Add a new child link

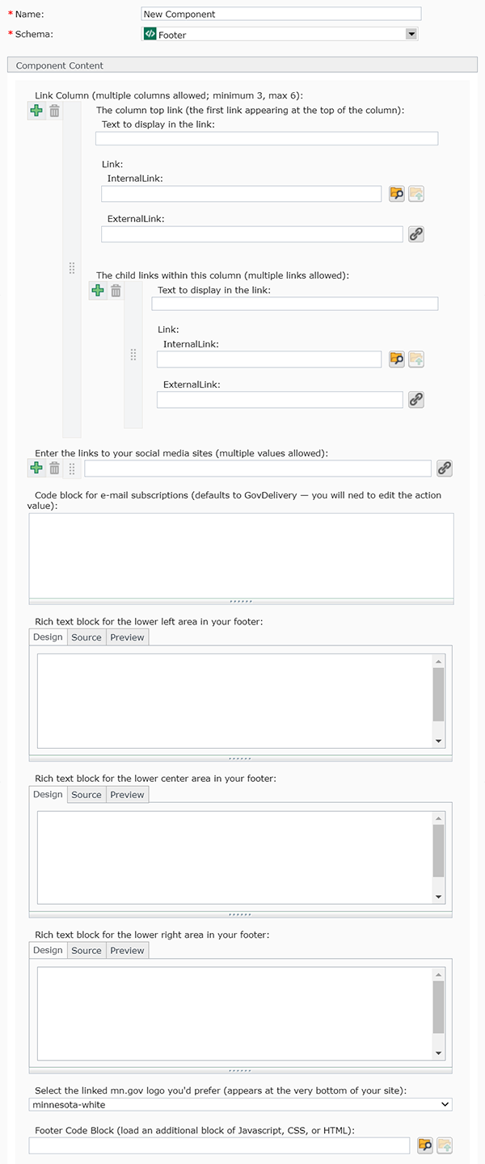[x=98, y=291]
